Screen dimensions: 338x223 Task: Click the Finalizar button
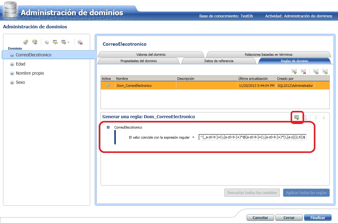(x=318, y=218)
